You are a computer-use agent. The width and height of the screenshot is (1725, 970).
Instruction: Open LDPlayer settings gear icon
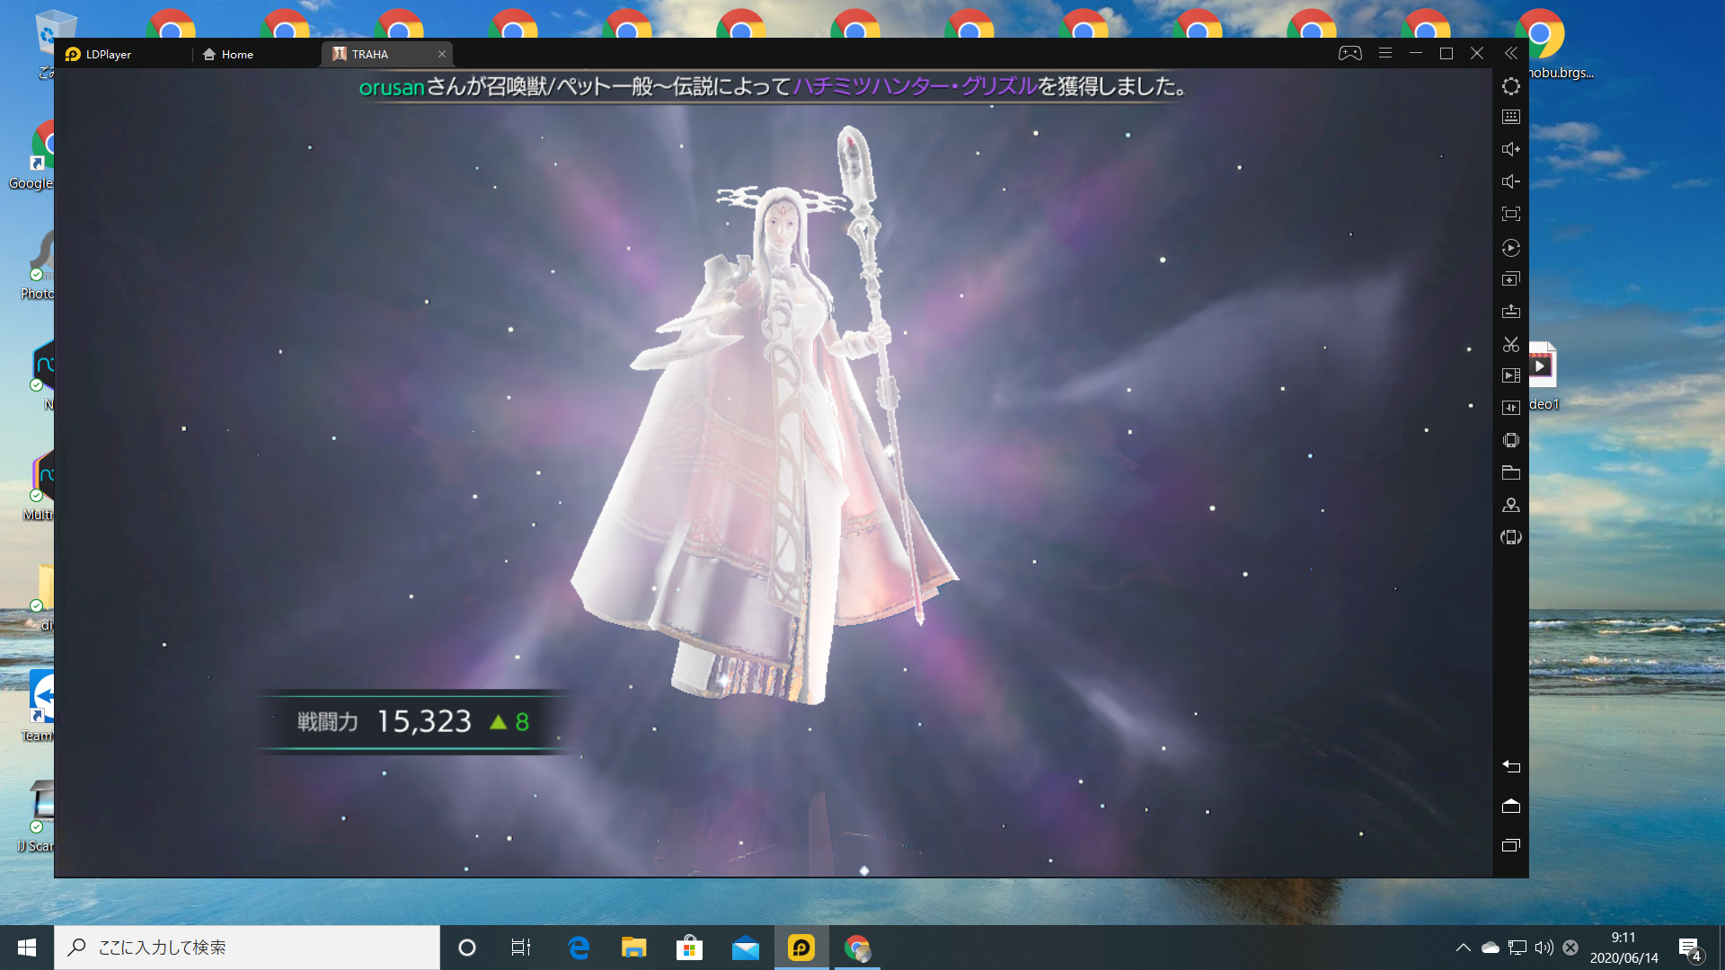[x=1511, y=86]
